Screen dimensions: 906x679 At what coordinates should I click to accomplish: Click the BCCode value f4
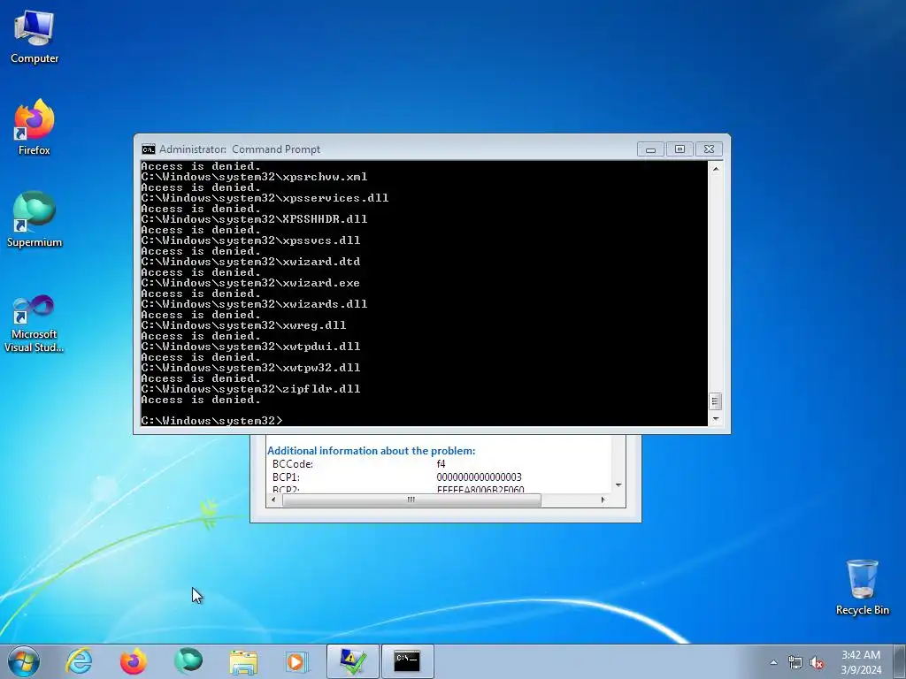(441, 464)
